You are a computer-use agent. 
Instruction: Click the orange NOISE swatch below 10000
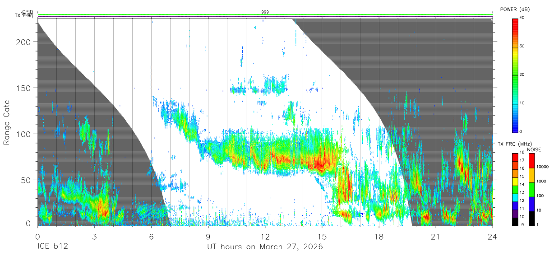531,175
